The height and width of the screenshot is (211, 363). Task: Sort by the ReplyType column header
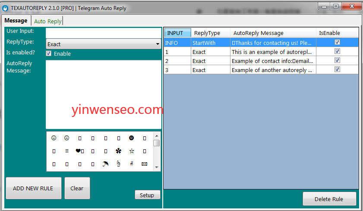click(x=211, y=33)
